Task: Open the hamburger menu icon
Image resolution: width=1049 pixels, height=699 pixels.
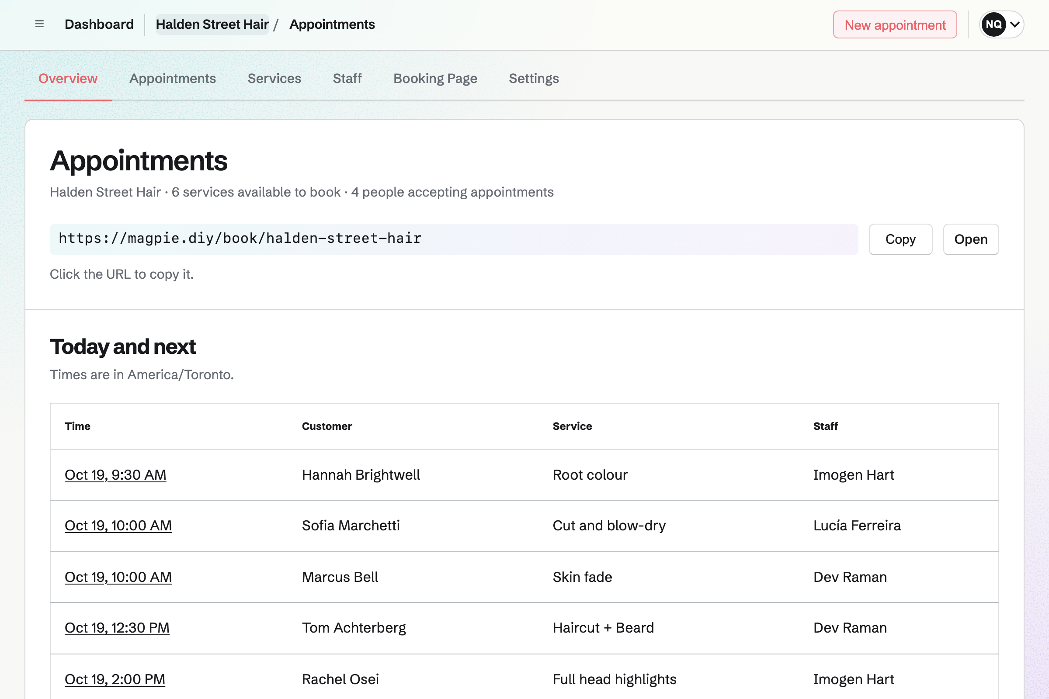Action: point(39,24)
